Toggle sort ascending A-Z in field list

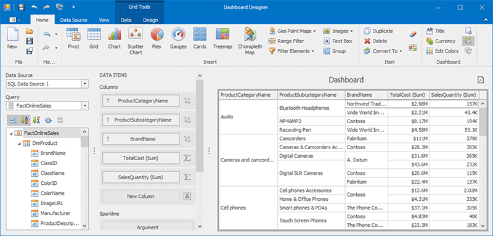24,120
